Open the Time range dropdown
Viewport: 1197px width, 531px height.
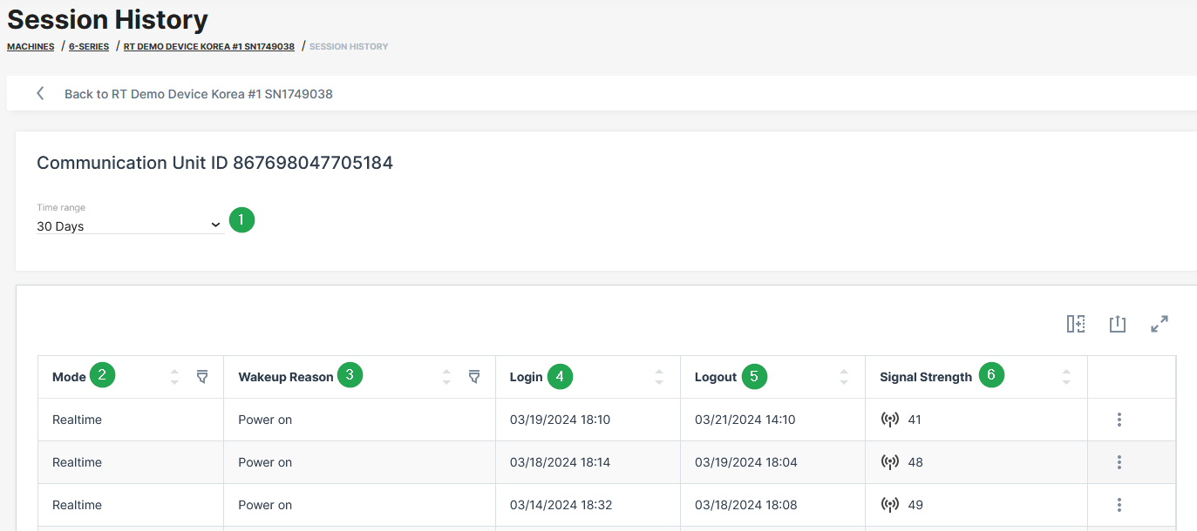[130, 225]
